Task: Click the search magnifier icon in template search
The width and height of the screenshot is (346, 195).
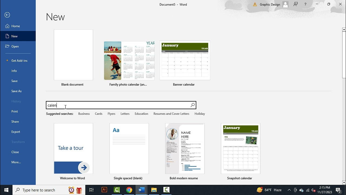Action: click(192, 105)
